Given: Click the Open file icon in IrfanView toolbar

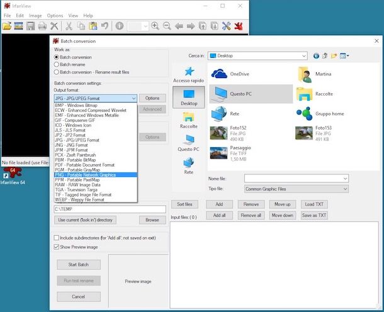Looking at the screenshot, I should coord(7,26).
